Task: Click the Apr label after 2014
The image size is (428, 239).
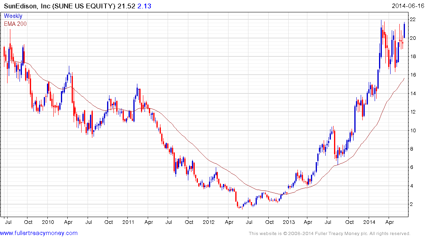Action: click(x=389, y=222)
